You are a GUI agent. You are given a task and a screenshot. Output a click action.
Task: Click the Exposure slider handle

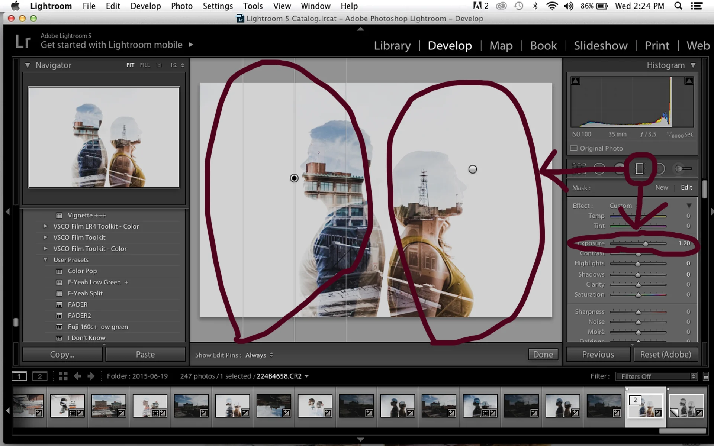tap(646, 243)
